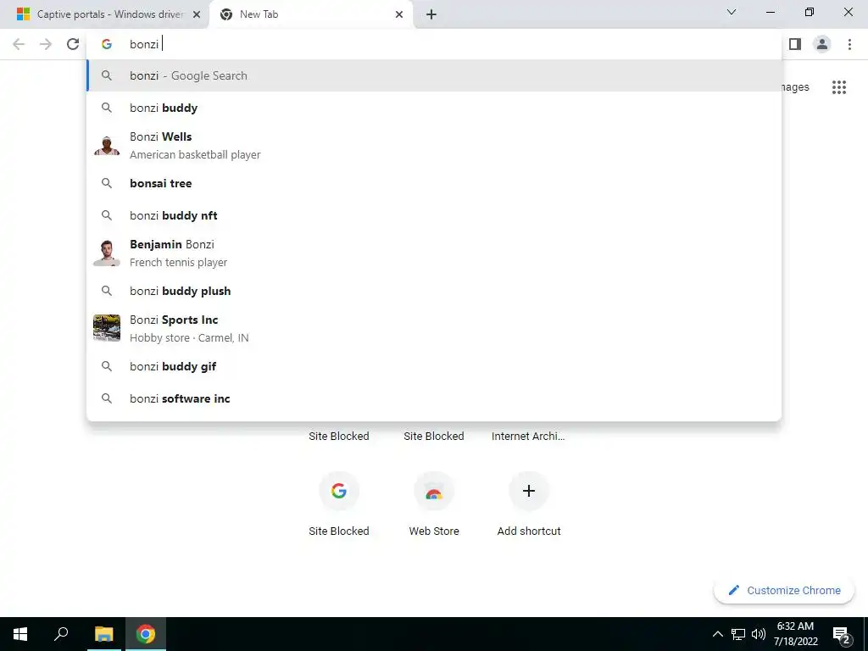The height and width of the screenshot is (651, 868).
Task: Click the Customize Chrome button
Action: click(x=784, y=590)
